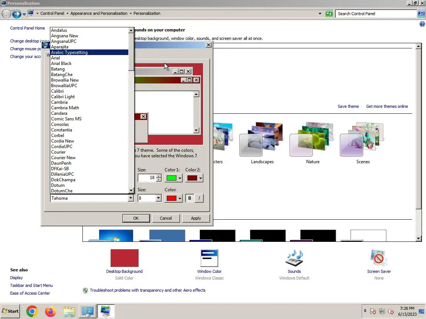Select the Landscapes theme
The height and width of the screenshot is (319, 426).
coord(262,143)
